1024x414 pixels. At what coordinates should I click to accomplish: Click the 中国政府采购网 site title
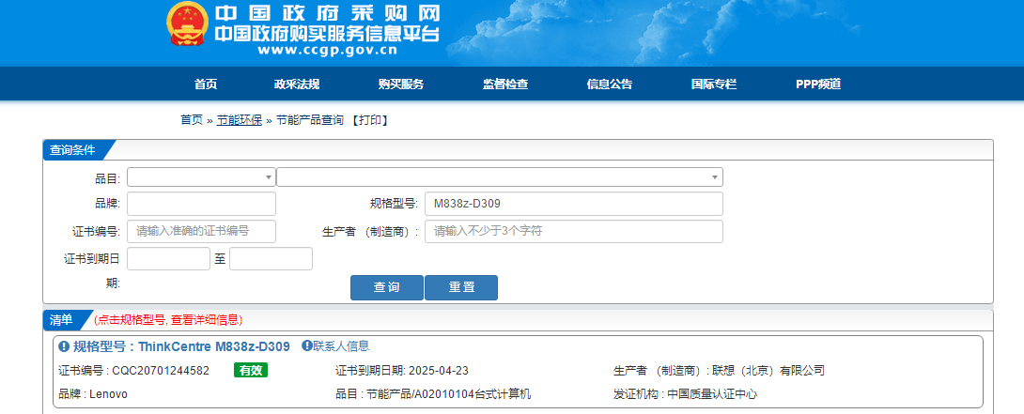click(x=327, y=13)
